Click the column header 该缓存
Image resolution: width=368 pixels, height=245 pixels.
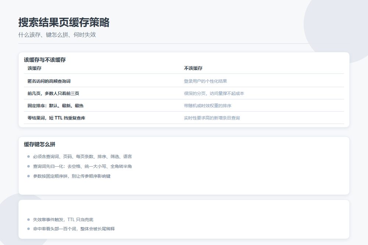click(35, 68)
